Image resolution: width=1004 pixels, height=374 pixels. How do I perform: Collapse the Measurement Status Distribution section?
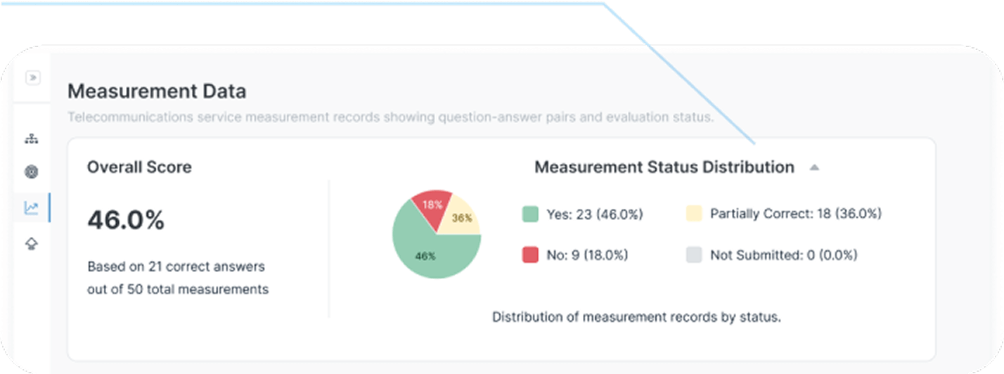(x=814, y=167)
